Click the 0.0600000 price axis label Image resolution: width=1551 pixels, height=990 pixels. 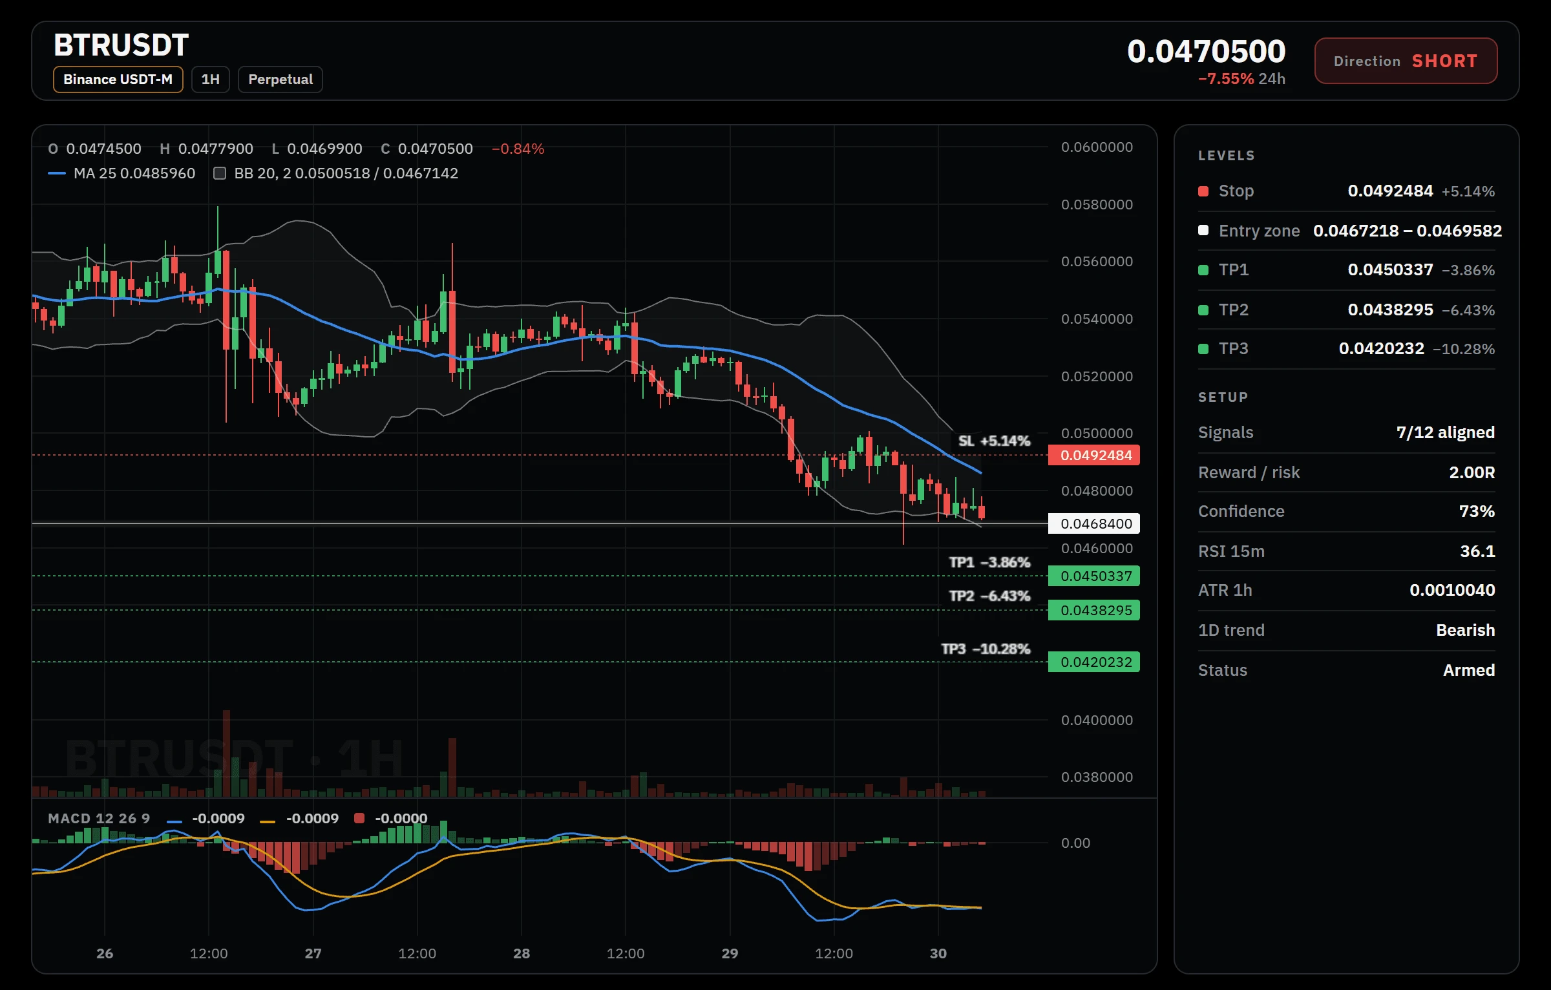[x=1097, y=147]
